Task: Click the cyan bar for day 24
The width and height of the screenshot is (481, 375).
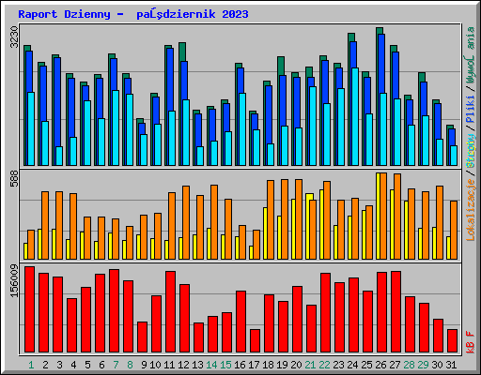Action: [355, 116]
